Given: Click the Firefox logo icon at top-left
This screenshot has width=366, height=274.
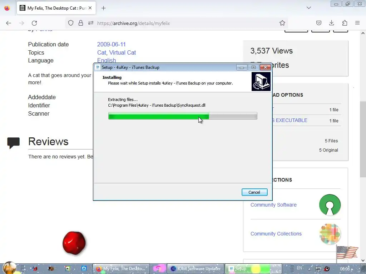Looking at the screenshot, I should (7, 8).
